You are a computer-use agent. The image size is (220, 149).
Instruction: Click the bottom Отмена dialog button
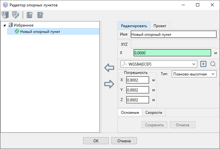click(124, 141)
